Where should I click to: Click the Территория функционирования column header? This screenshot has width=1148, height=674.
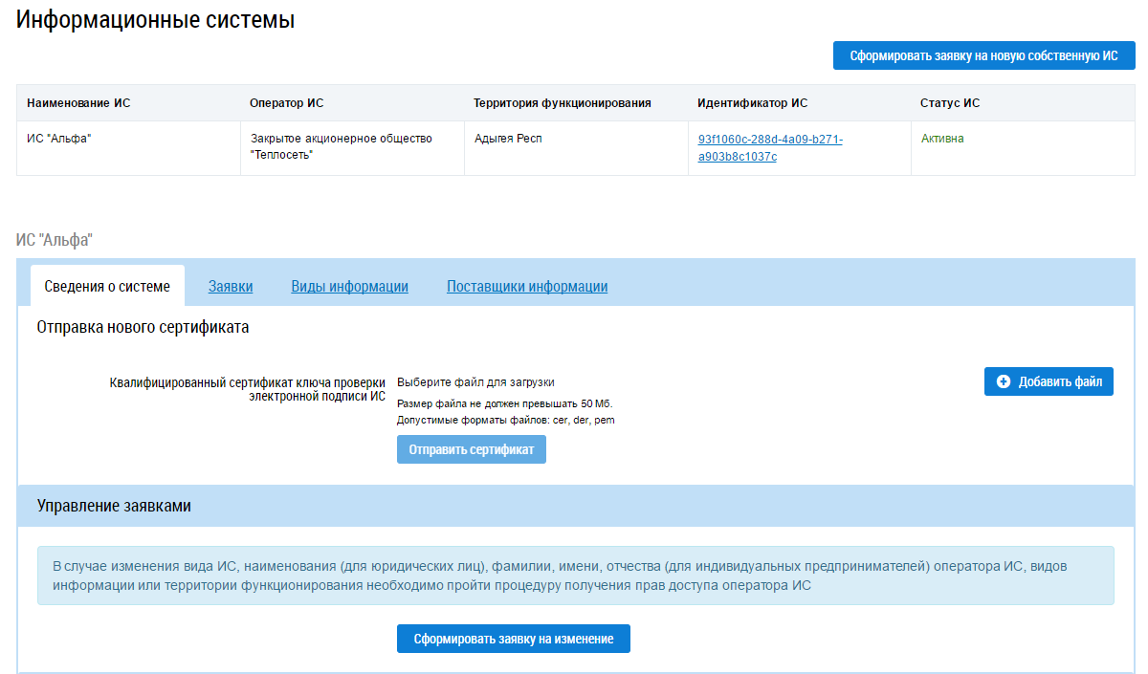[x=562, y=103]
